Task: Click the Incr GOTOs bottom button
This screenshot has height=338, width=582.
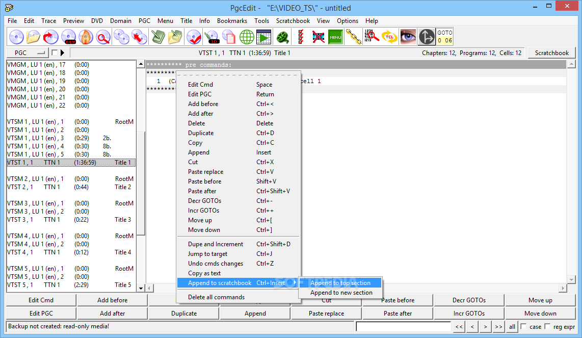Action: coord(469,314)
